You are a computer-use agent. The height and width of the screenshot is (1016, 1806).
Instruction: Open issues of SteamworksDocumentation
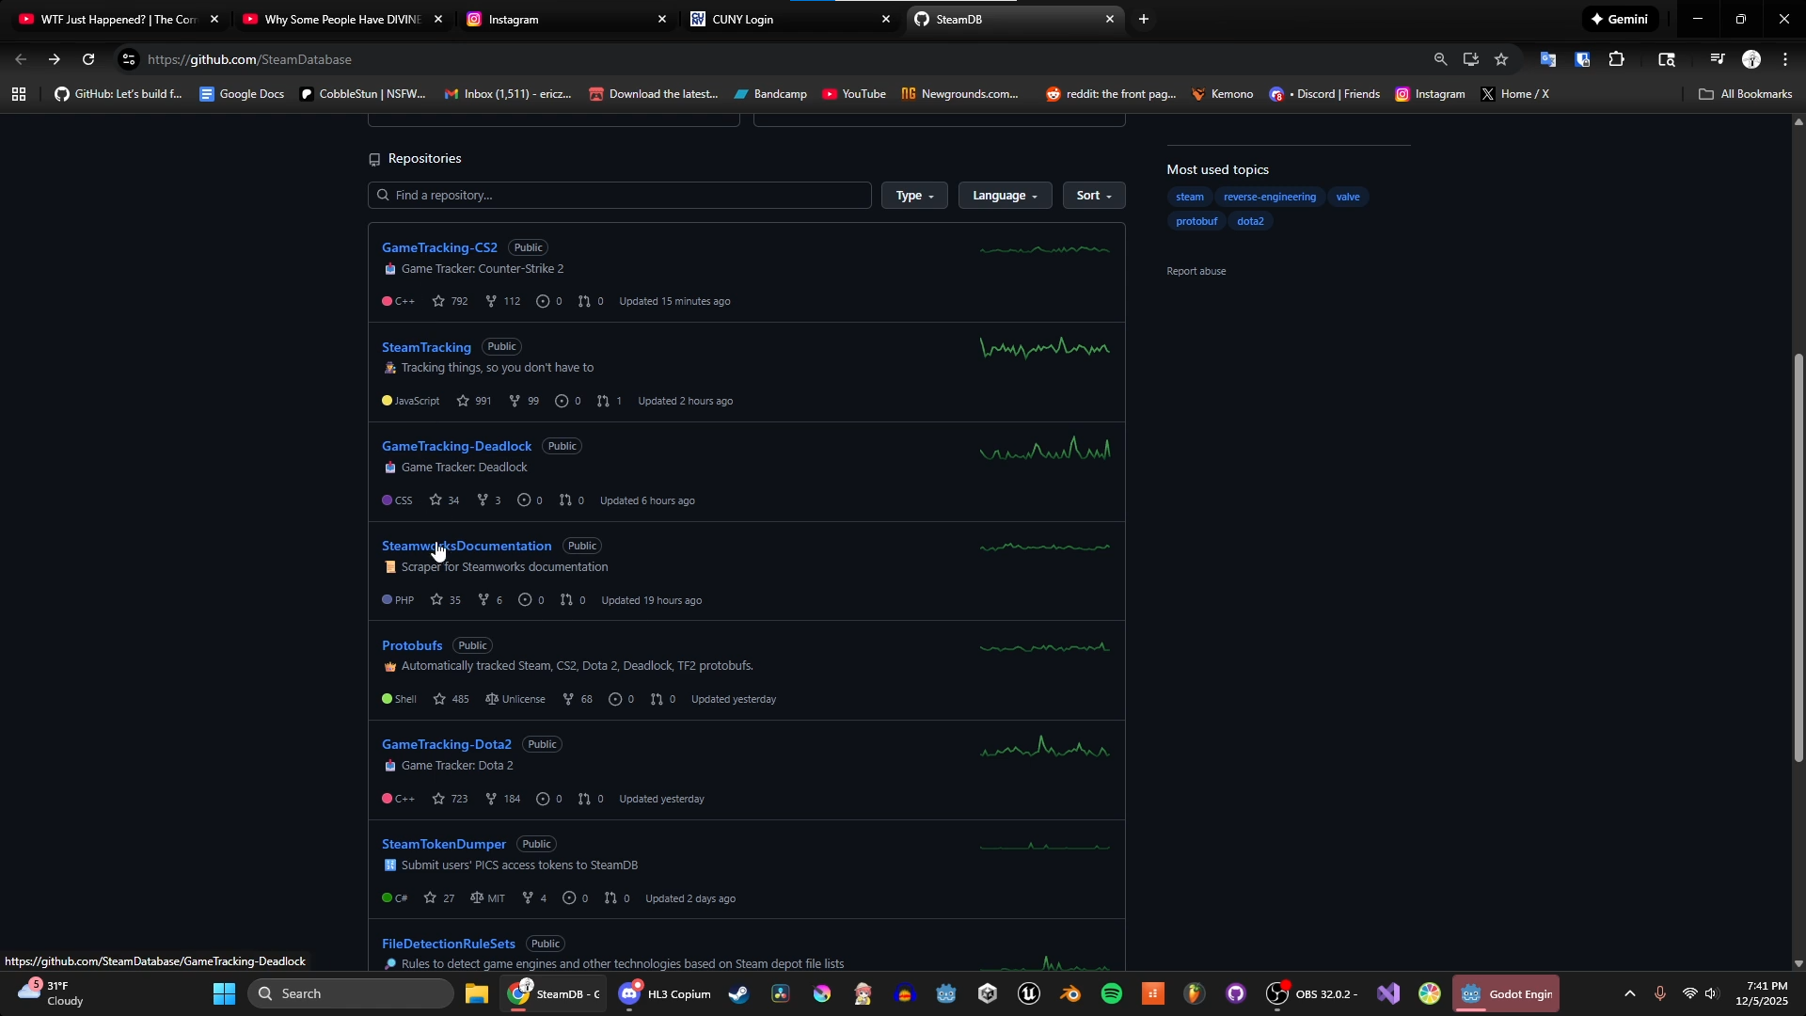pyautogui.click(x=531, y=600)
